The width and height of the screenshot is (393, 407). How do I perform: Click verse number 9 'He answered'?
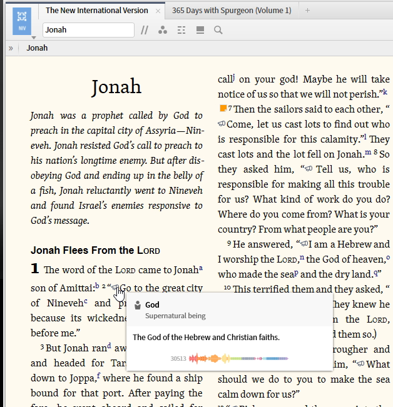point(229,243)
